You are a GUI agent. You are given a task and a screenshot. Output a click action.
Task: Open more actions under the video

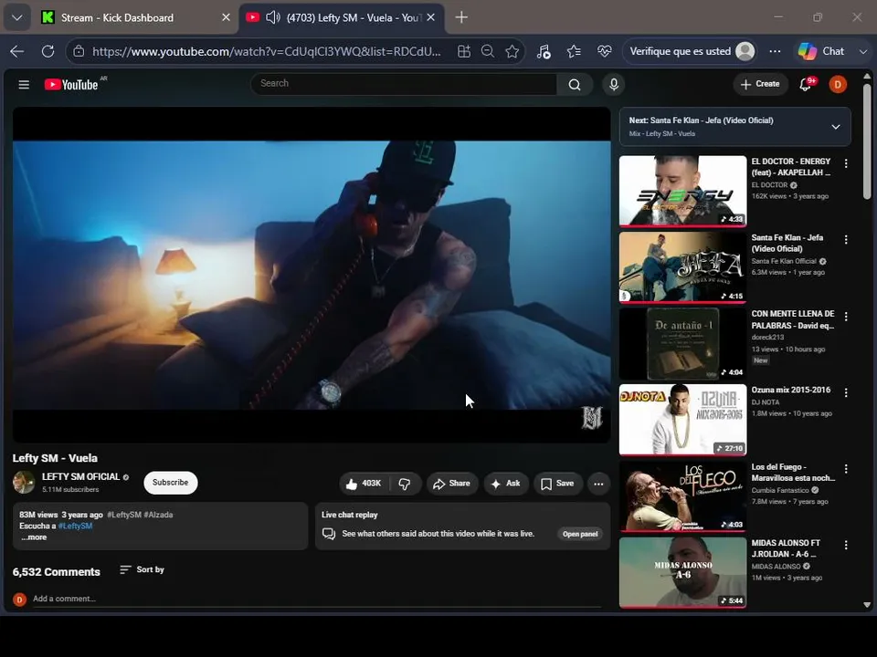[x=598, y=484]
